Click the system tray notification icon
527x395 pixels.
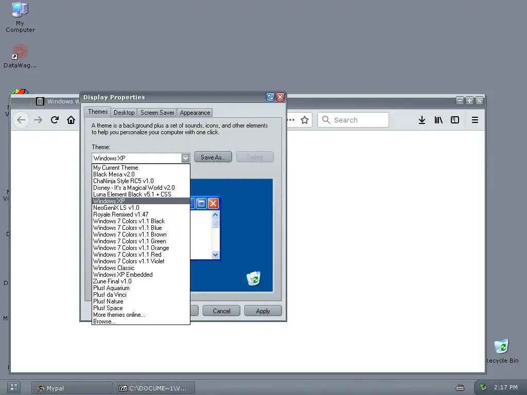(x=483, y=387)
